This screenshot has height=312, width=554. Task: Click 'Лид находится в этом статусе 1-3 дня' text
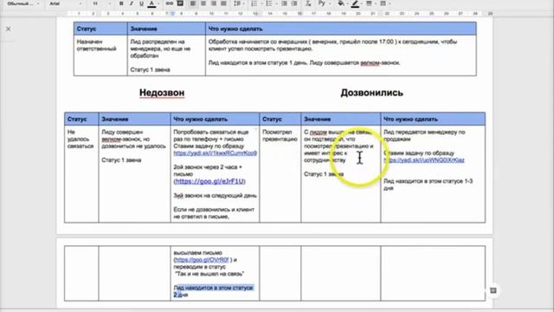[x=428, y=185]
